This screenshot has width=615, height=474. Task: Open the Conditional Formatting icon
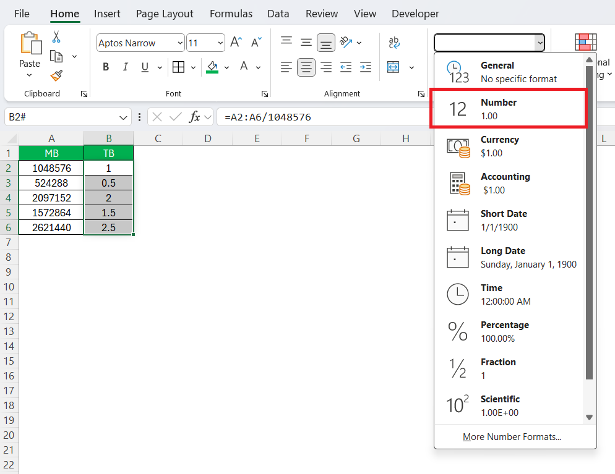[x=585, y=42]
